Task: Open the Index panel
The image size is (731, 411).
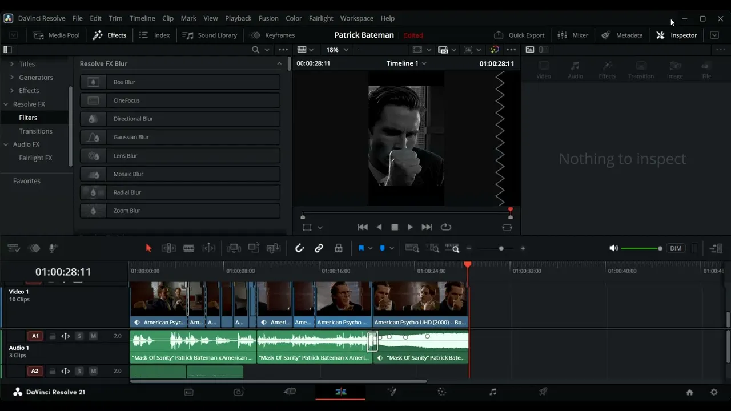Action: [x=154, y=35]
